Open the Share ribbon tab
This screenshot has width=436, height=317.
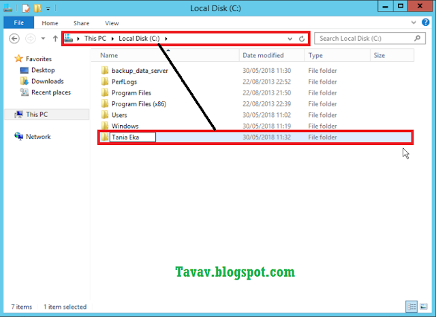(x=81, y=23)
